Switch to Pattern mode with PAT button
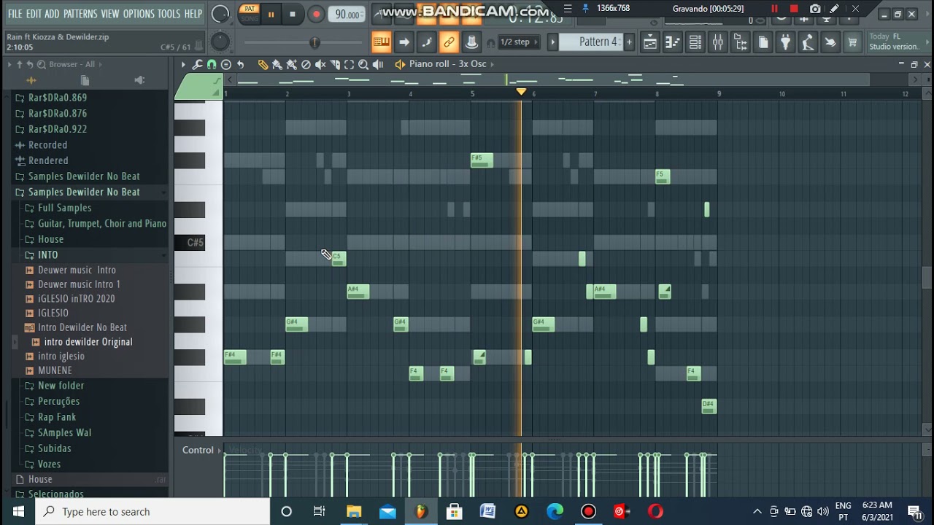This screenshot has width=934, height=525. pyautogui.click(x=250, y=9)
